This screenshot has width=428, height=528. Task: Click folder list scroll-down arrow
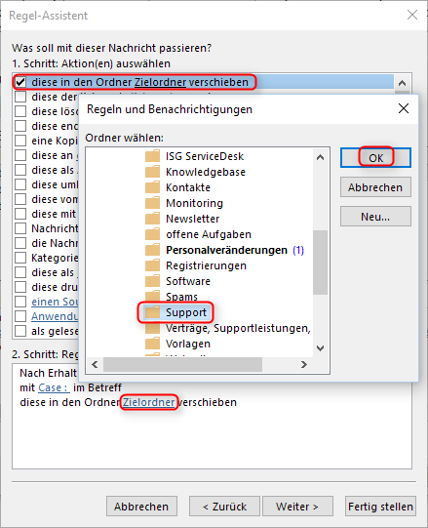pyautogui.click(x=321, y=347)
